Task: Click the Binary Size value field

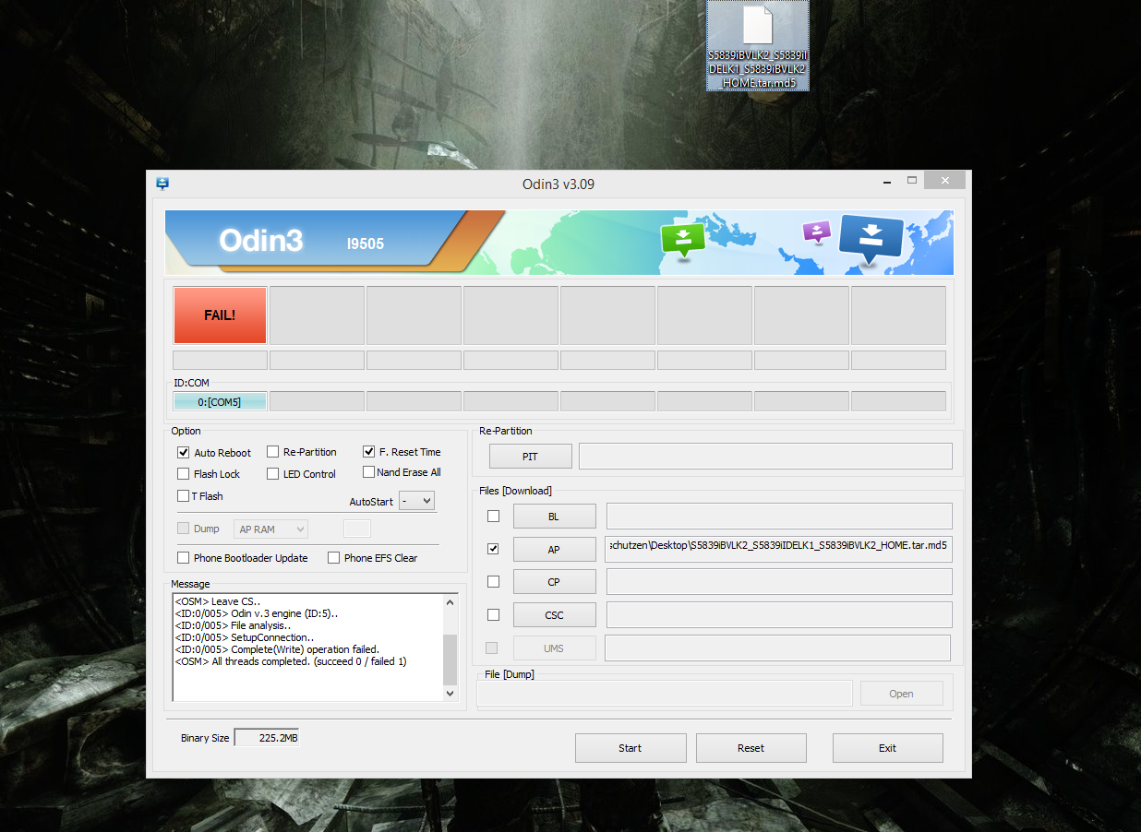Action: click(x=267, y=738)
